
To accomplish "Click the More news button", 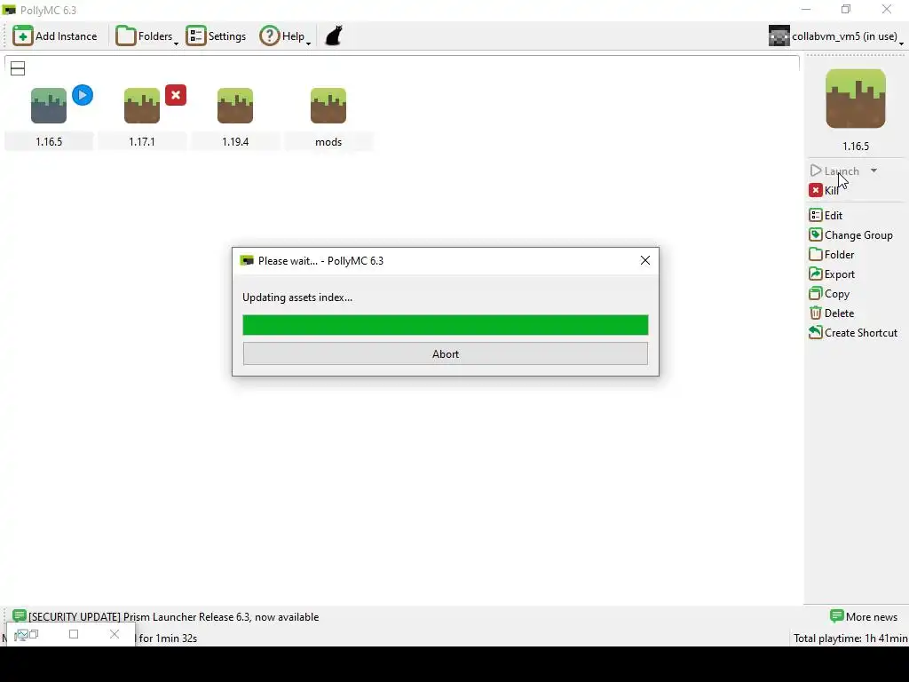I will pos(864,617).
